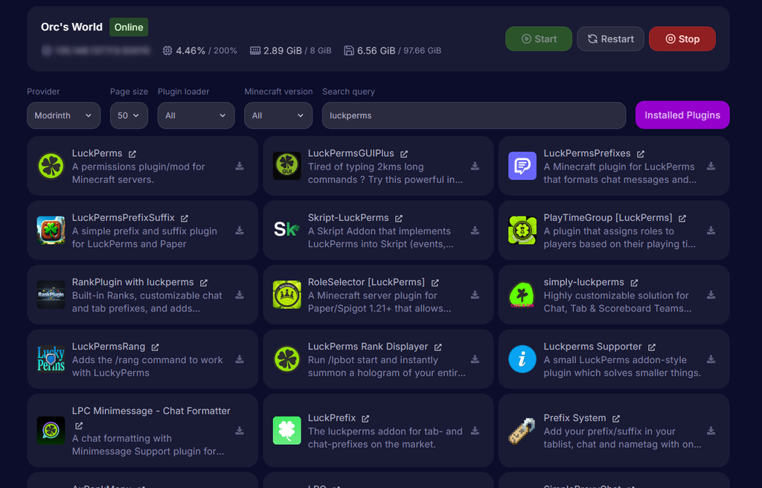
Task: Click the disk 6.56 GiB stat
Action: (x=392, y=51)
